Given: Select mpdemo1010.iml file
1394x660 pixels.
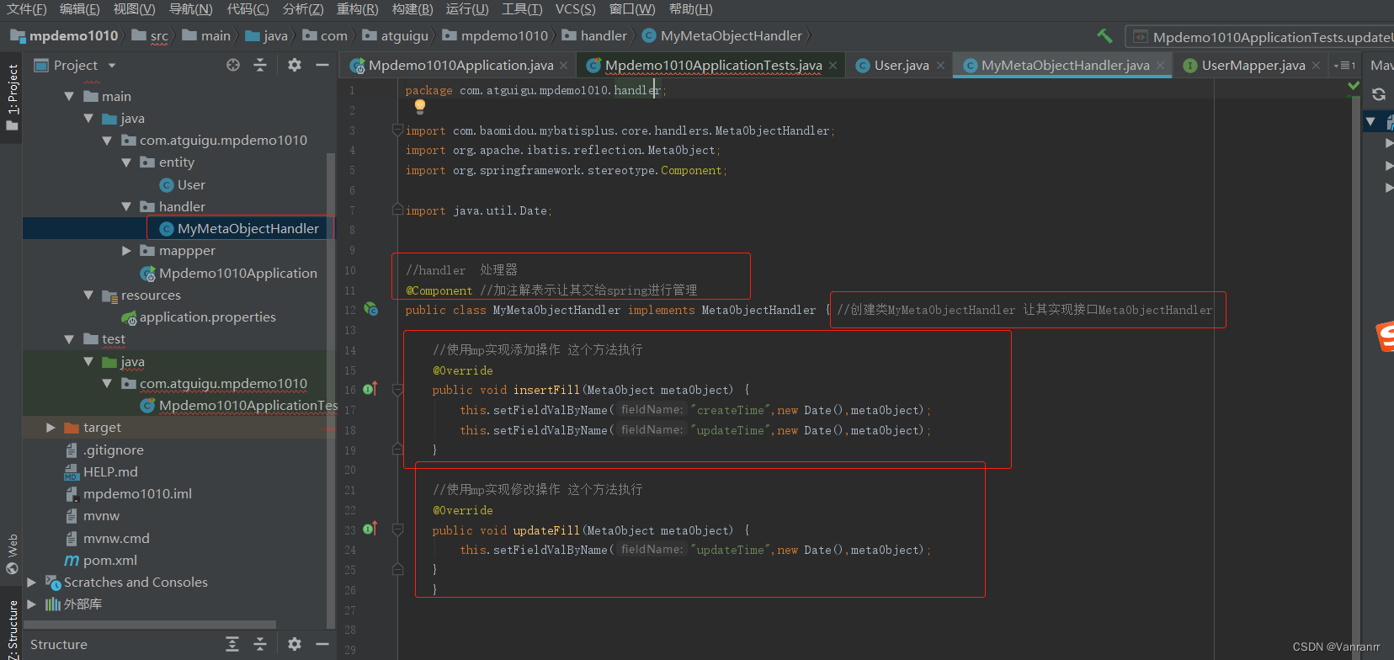Looking at the screenshot, I should [128, 493].
